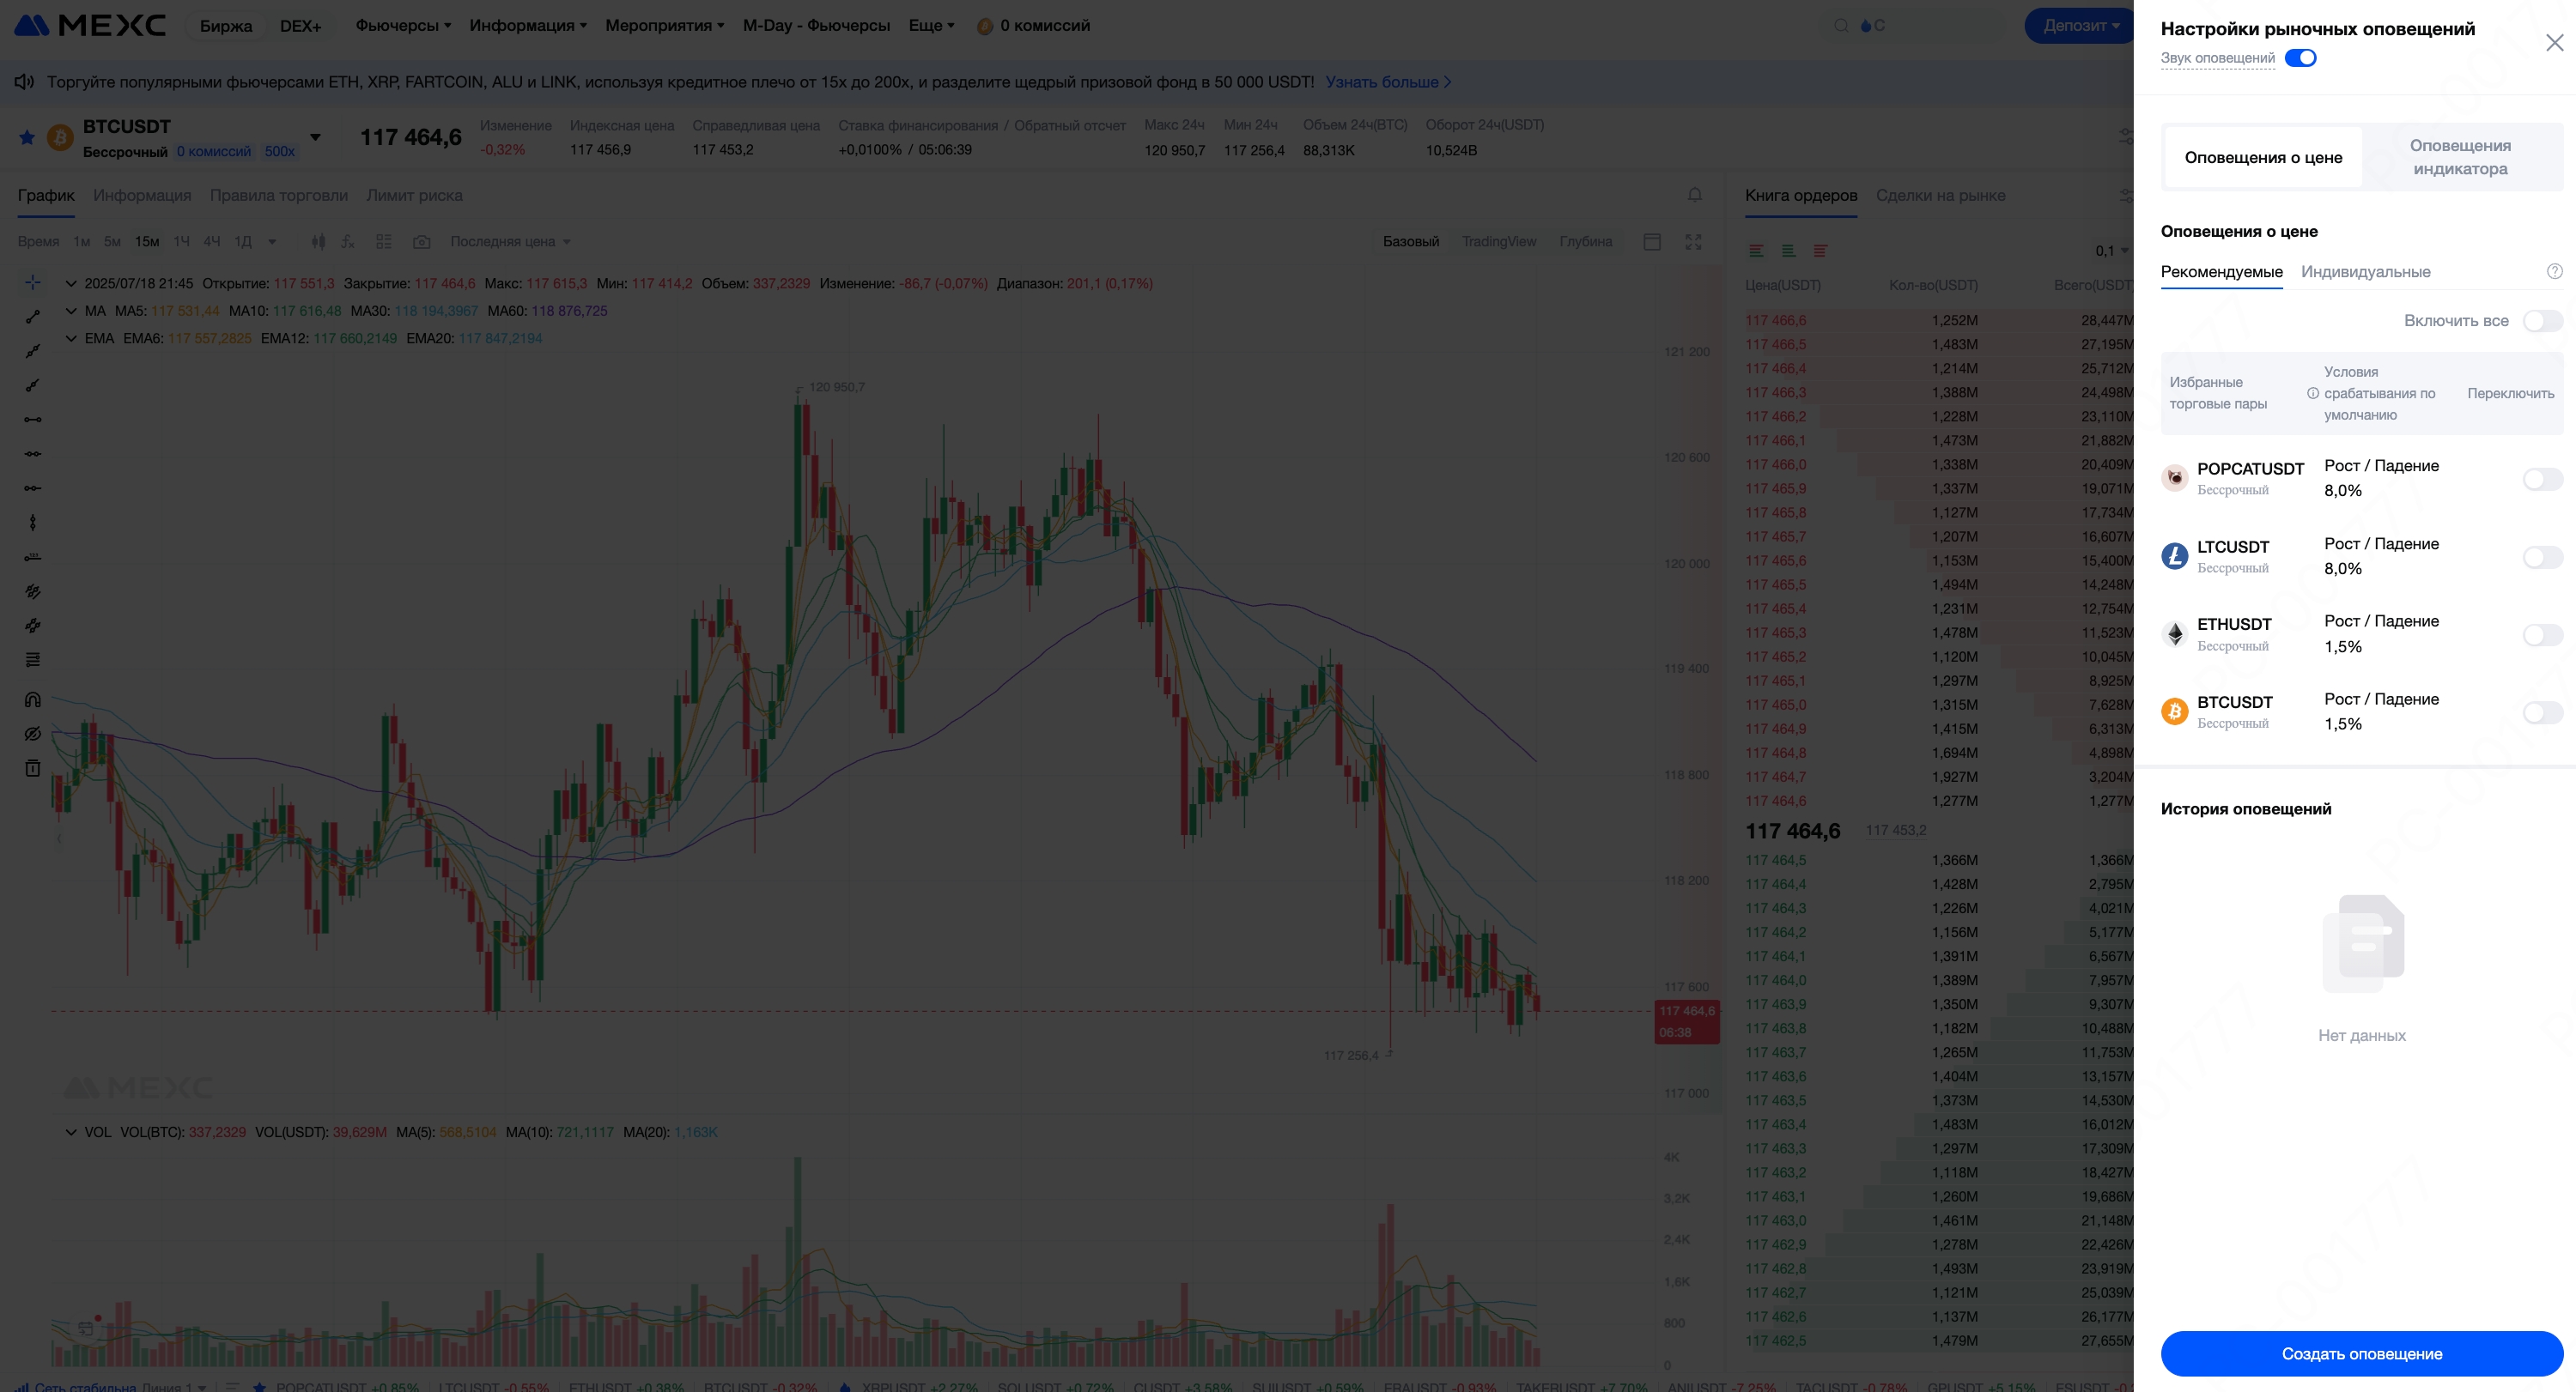This screenshot has height=1392, width=2576.
Task: Switch to the Индивидуальные tab
Action: pyautogui.click(x=2365, y=272)
